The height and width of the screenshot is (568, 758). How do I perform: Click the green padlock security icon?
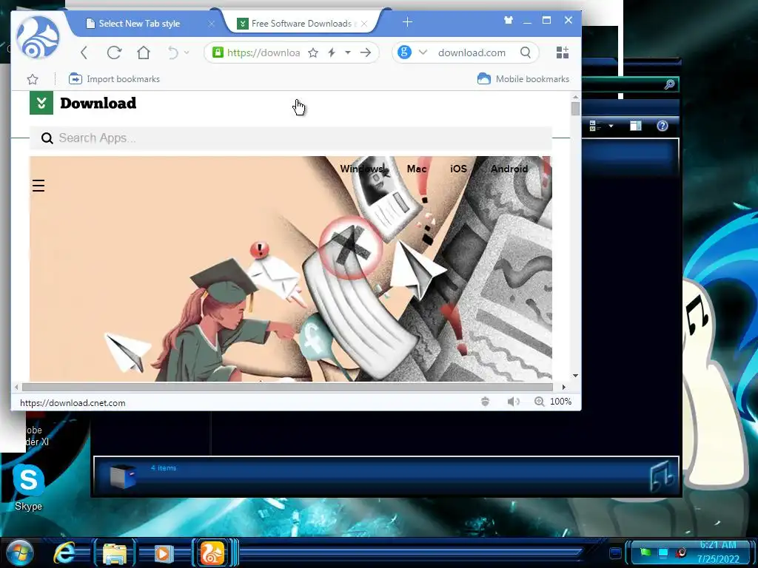218,53
